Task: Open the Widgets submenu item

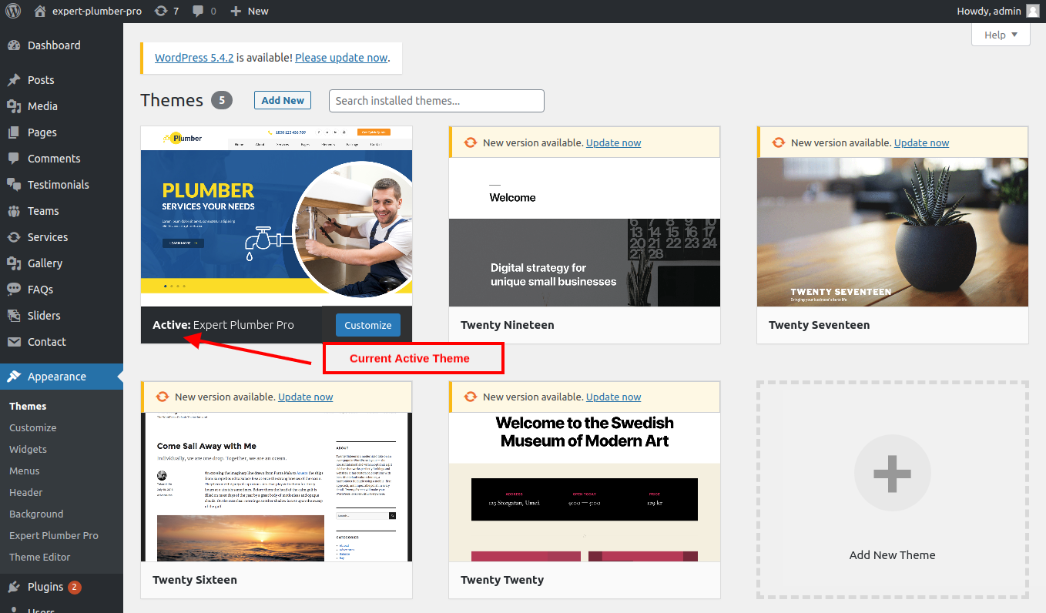Action: [x=28, y=449]
